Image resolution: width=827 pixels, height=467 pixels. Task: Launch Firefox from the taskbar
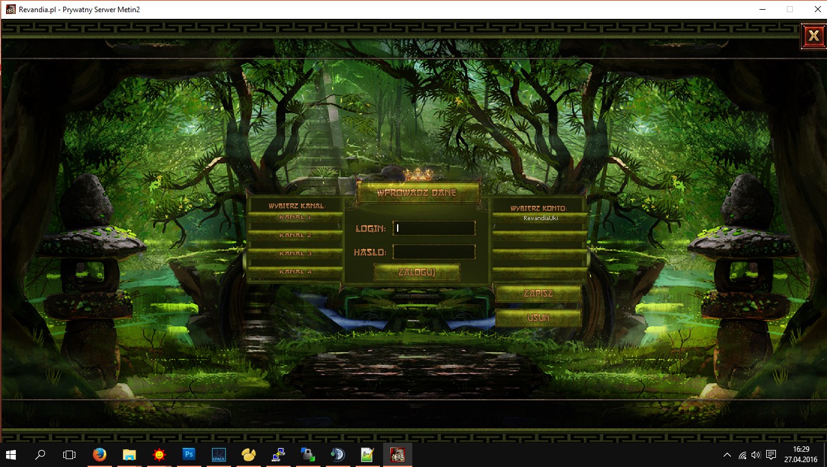point(99,455)
